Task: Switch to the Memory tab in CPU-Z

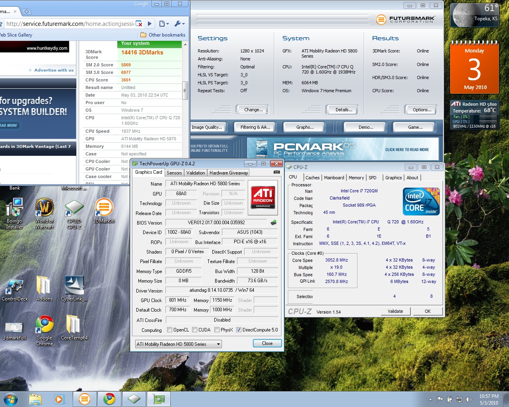Action: coord(356,178)
